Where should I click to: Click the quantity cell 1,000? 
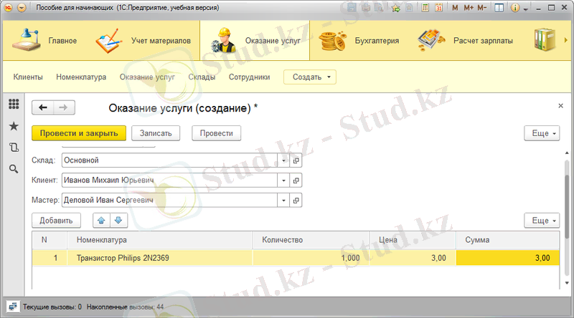311,258
